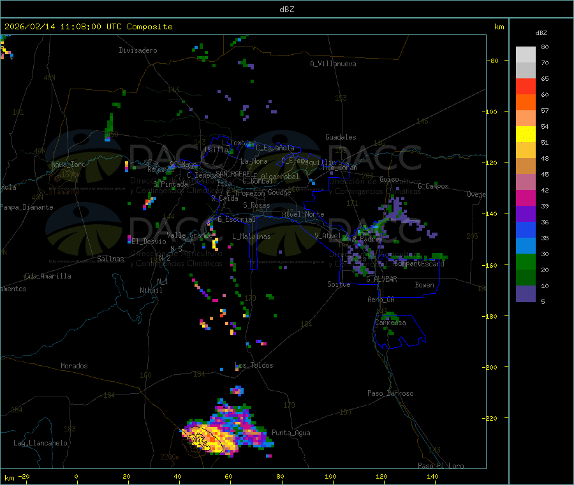
Task: Click the 'Divisadero' place label
Action: 138,50
